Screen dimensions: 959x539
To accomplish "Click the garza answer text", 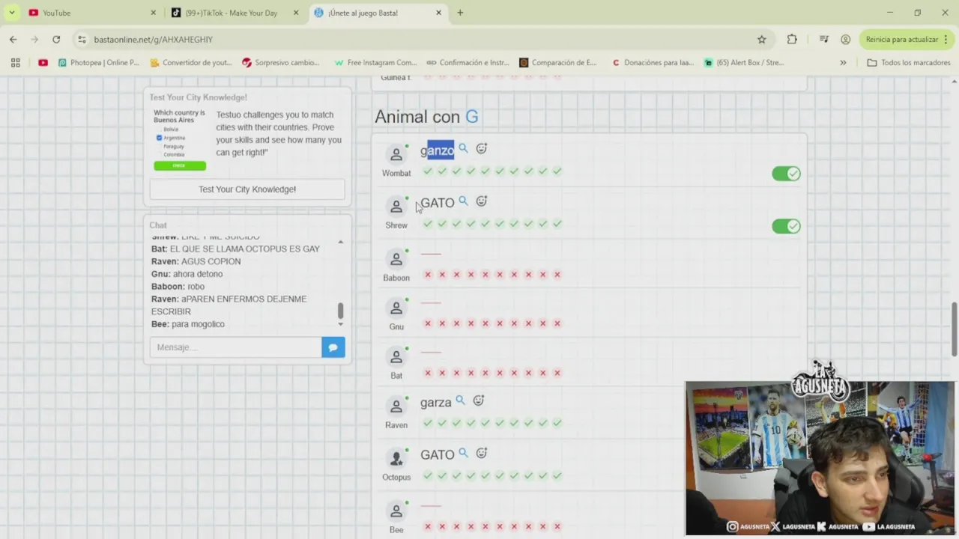I will click(436, 403).
